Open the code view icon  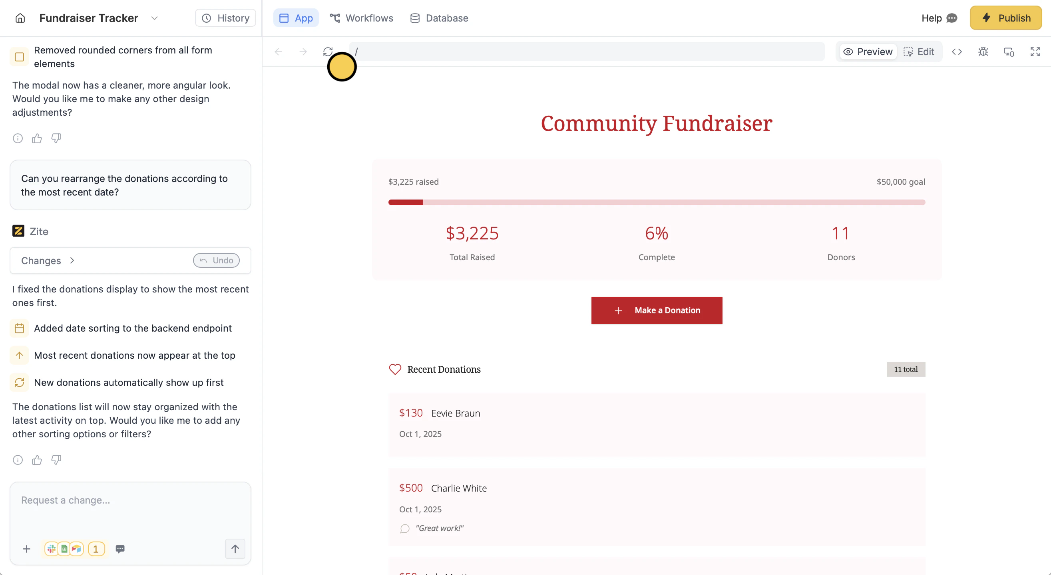tap(957, 52)
